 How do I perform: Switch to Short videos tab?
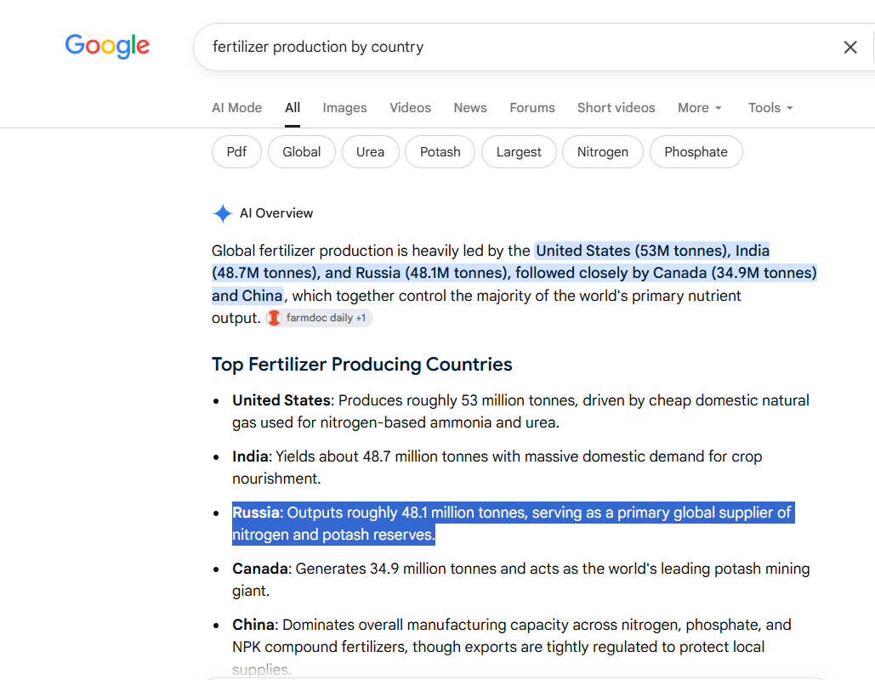coord(616,108)
